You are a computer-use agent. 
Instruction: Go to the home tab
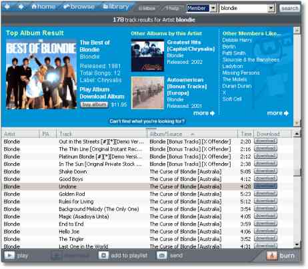(43, 7)
